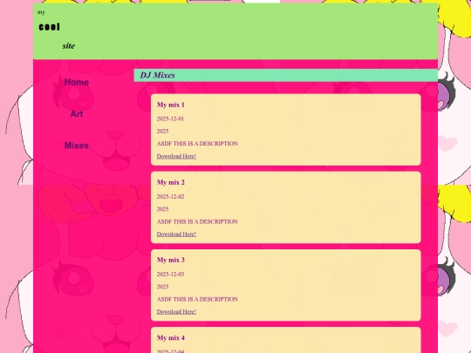
Task: Click the 'My mix 1' title
Action: coord(171,105)
